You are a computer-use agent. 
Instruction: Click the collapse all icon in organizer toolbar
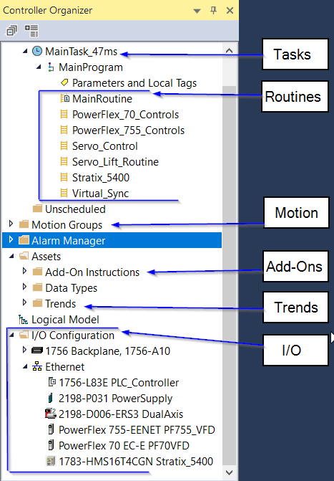(11, 31)
